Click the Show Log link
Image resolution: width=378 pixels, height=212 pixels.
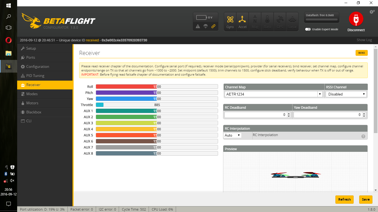[364, 40]
